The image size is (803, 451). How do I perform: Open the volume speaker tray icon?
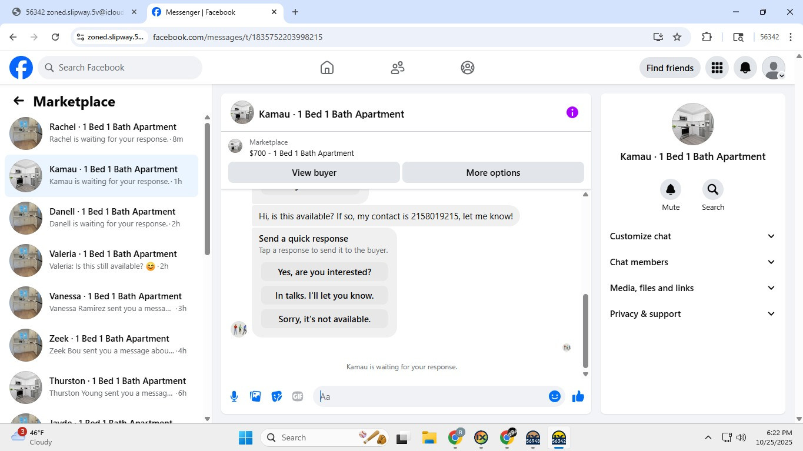click(x=741, y=437)
